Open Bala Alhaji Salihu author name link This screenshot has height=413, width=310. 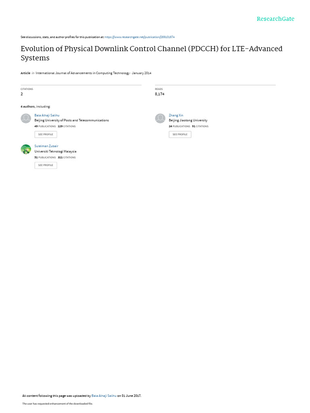point(47,115)
